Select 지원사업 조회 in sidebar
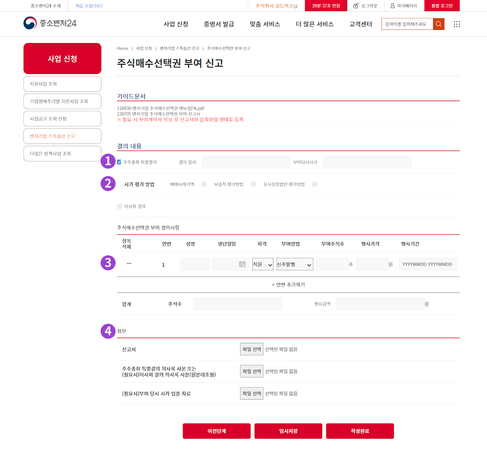Screen dimensions: 487x458 click(x=62, y=84)
